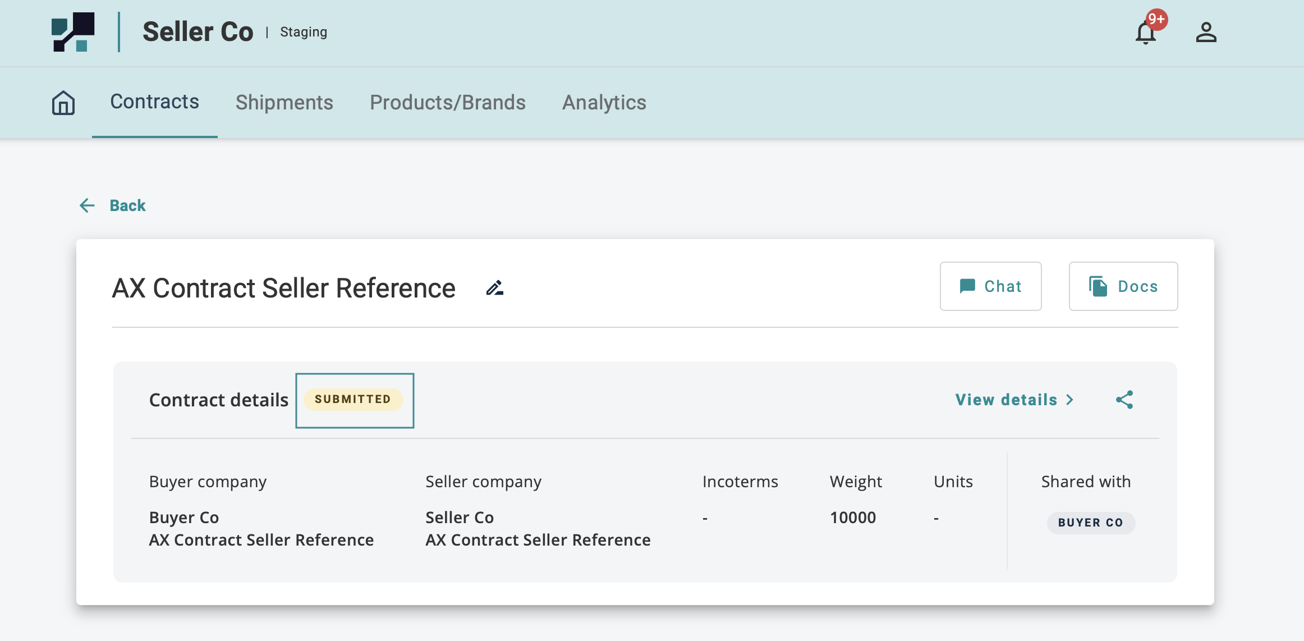This screenshot has height=641, width=1304.
Task: Edit the contract title with pencil icon
Action: click(494, 288)
